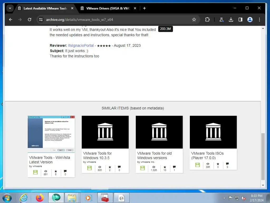270x203 pixels.
Task: Reload the archive.org page
Action: (x=30, y=20)
